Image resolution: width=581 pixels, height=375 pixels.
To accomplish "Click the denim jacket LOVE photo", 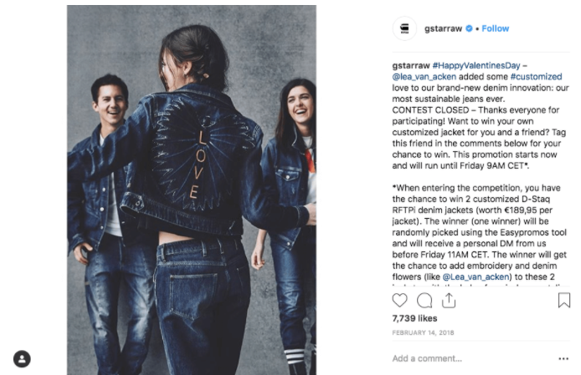I will point(192,190).
